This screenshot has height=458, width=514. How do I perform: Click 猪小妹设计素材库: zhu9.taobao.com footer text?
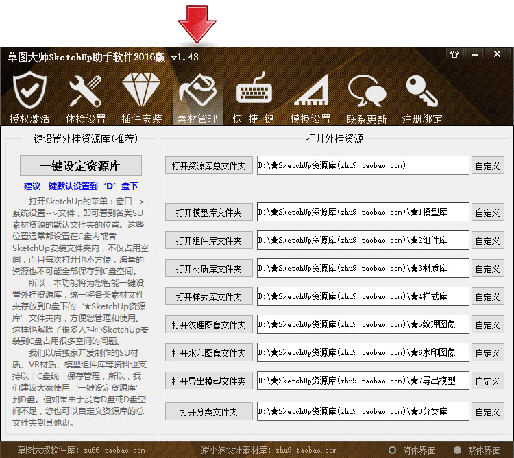[x=269, y=450]
